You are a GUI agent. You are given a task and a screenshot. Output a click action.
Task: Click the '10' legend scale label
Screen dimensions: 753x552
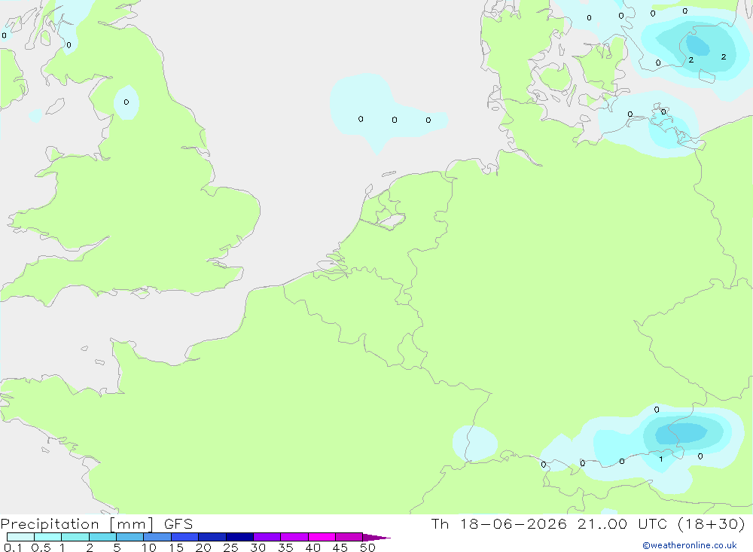[149, 547]
